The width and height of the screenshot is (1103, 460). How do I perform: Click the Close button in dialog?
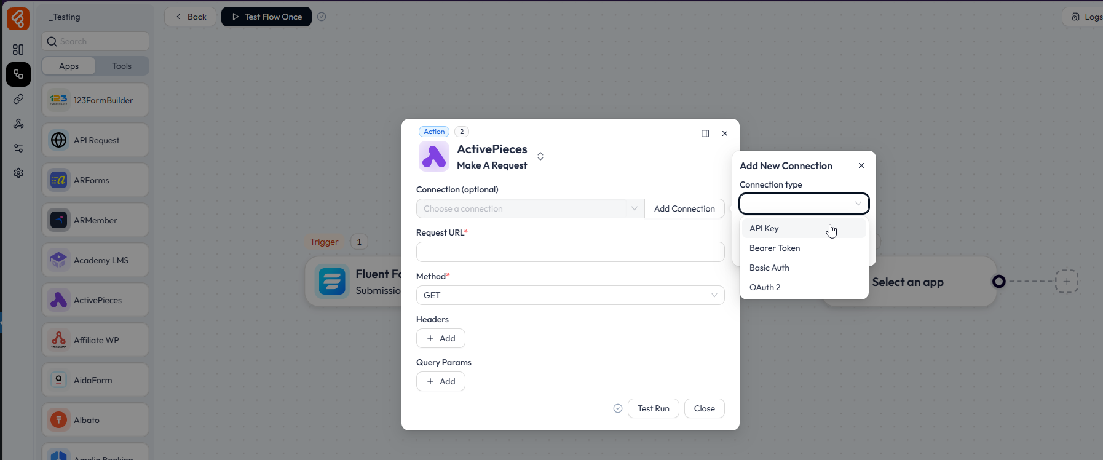point(705,408)
